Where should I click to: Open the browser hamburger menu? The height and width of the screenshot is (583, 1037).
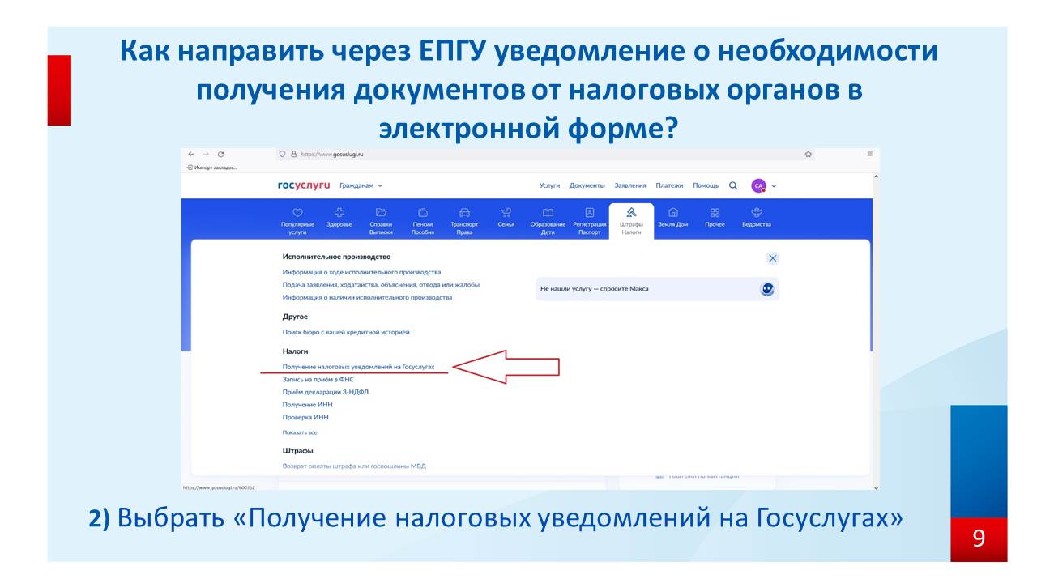coord(870,154)
